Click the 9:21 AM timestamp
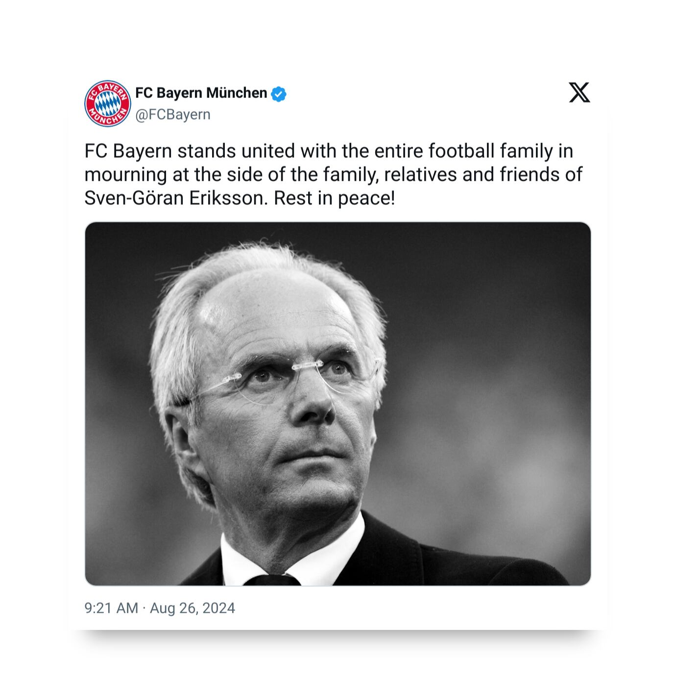 pyautogui.click(x=111, y=608)
